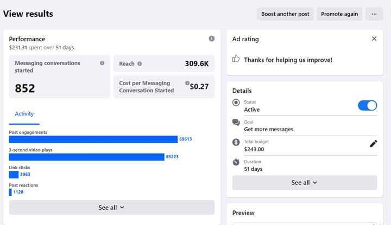Edit total budget with pencil icon

[373, 144]
